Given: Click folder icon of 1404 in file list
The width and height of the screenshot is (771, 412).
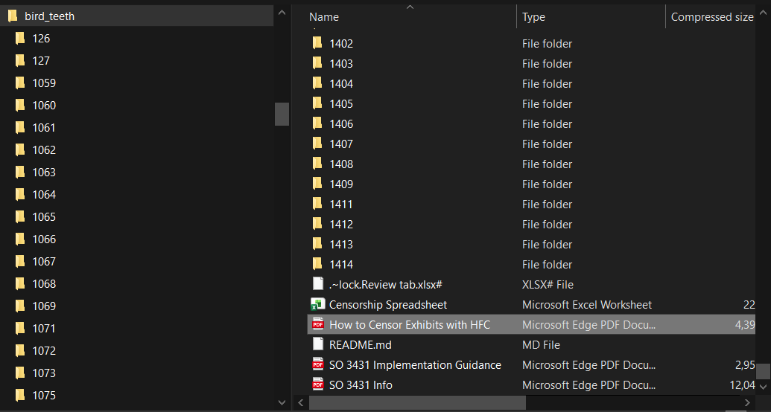Looking at the screenshot, I should [317, 83].
